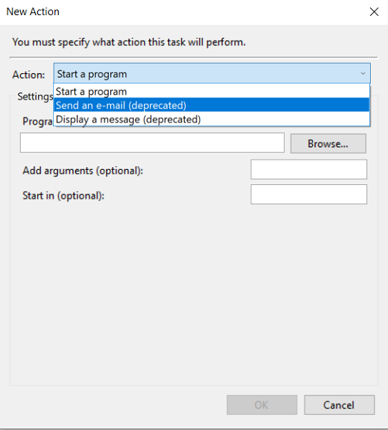
Task: Confirm the action with the OK button
Action: [262, 405]
